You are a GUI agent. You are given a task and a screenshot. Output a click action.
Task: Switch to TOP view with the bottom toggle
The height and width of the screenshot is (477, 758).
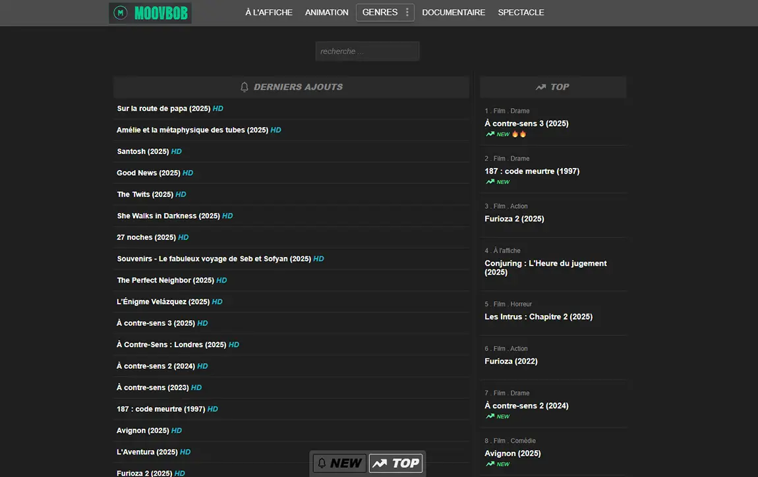click(395, 463)
